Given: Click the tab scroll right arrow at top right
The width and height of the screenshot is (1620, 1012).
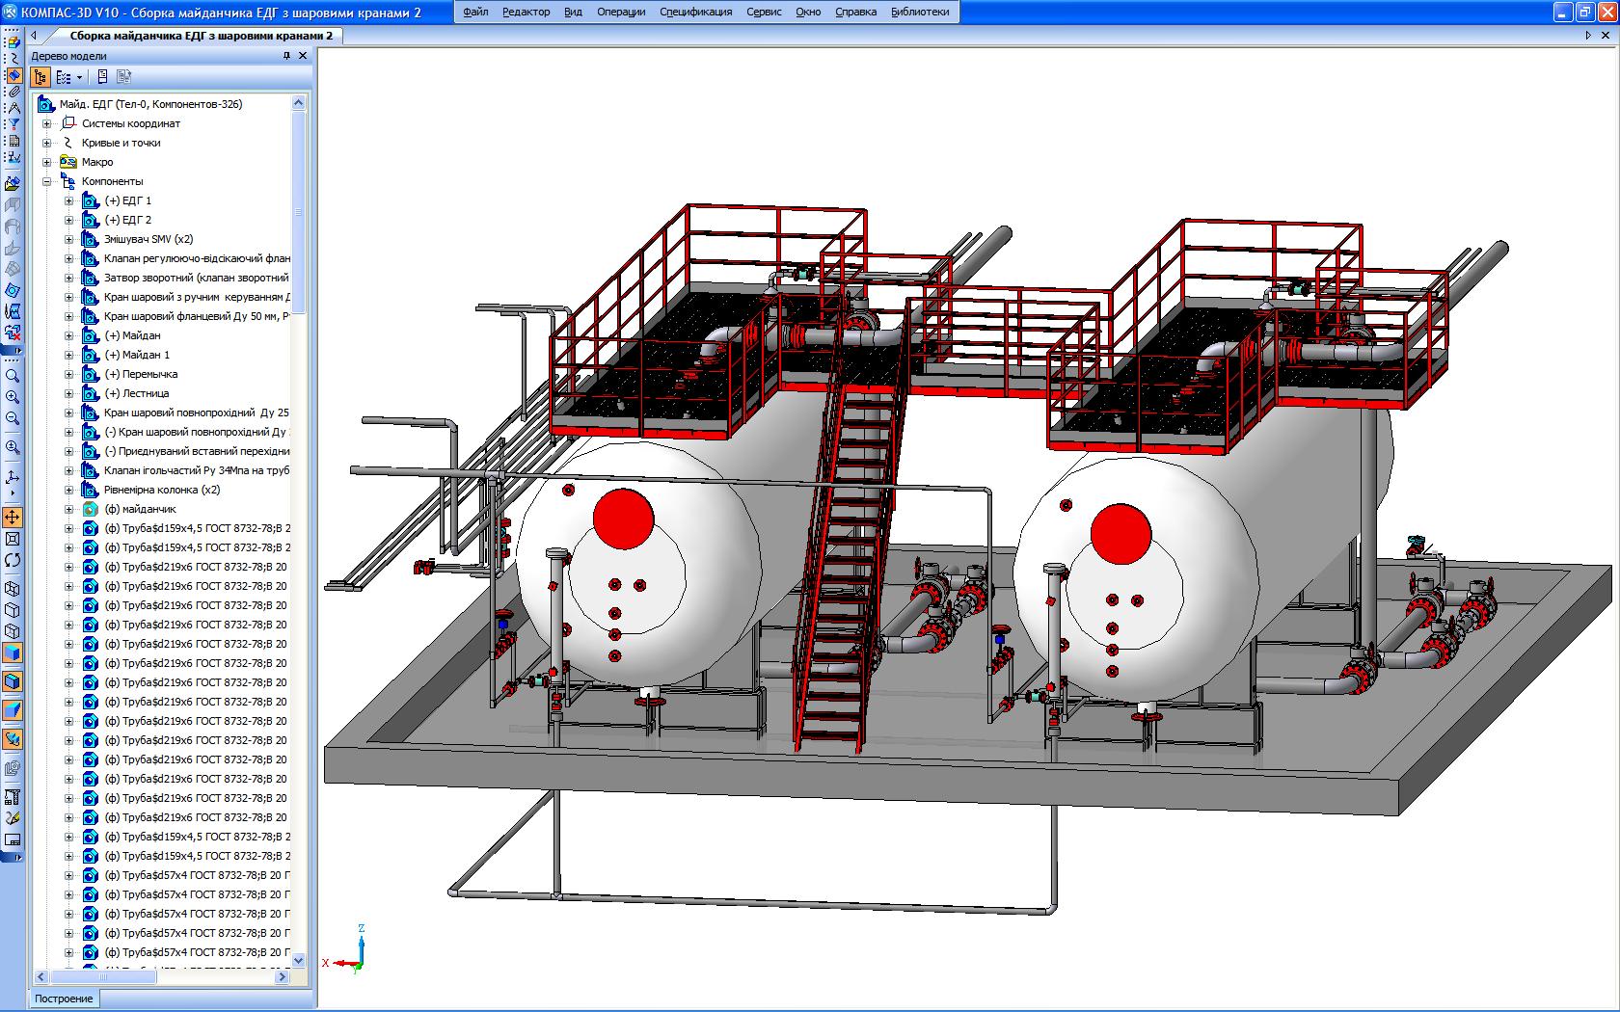Looking at the screenshot, I should click(1588, 36).
